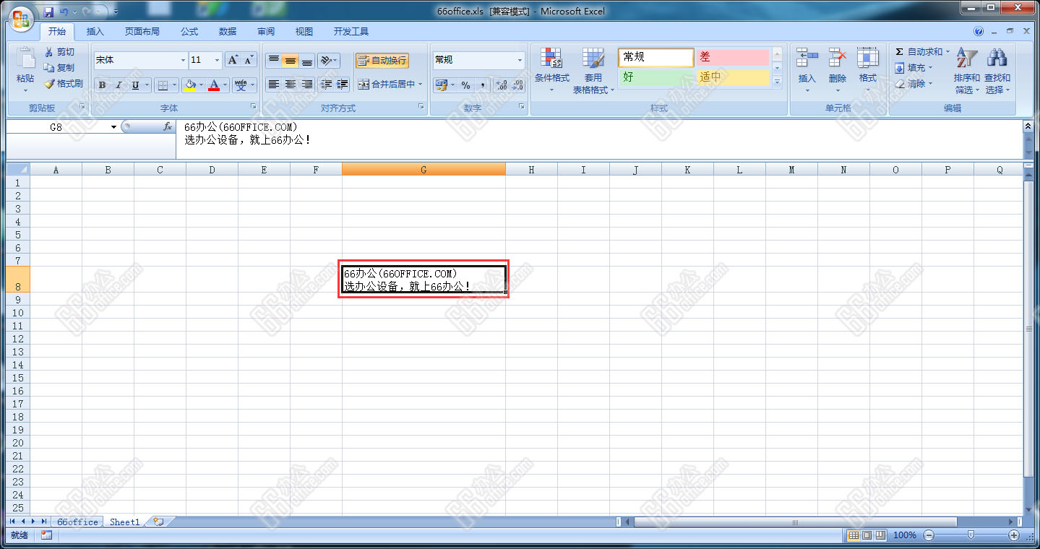Toggle Bold formatting

102,85
